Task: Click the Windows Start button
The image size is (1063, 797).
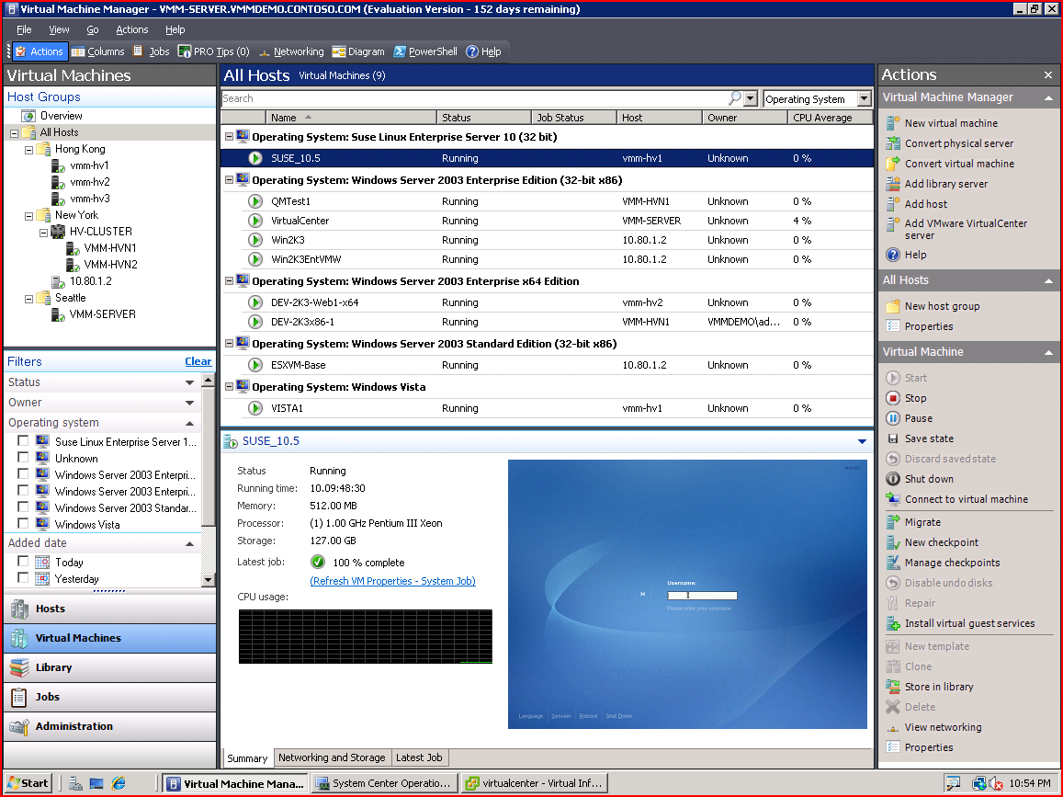Action: click(x=28, y=783)
